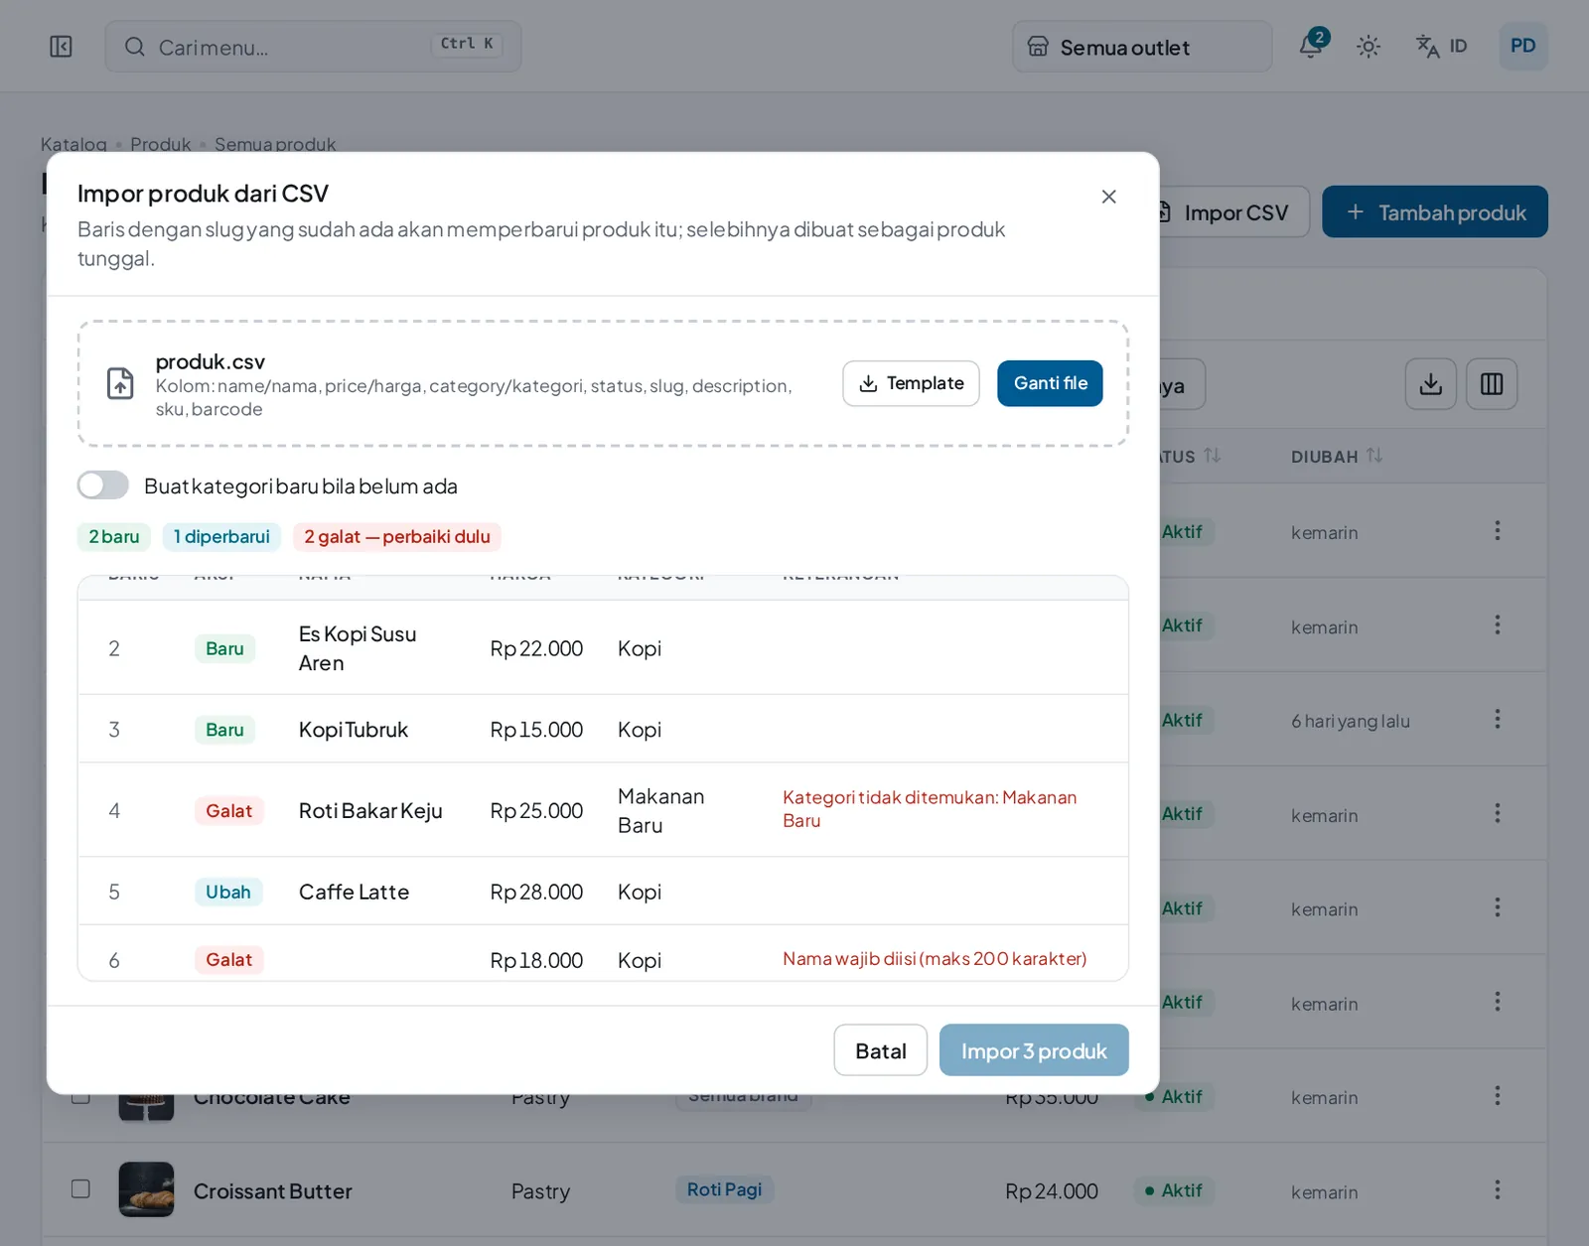1589x1246 pixels.
Task: Open row menu for Croissant Butter
Action: pyautogui.click(x=1497, y=1189)
